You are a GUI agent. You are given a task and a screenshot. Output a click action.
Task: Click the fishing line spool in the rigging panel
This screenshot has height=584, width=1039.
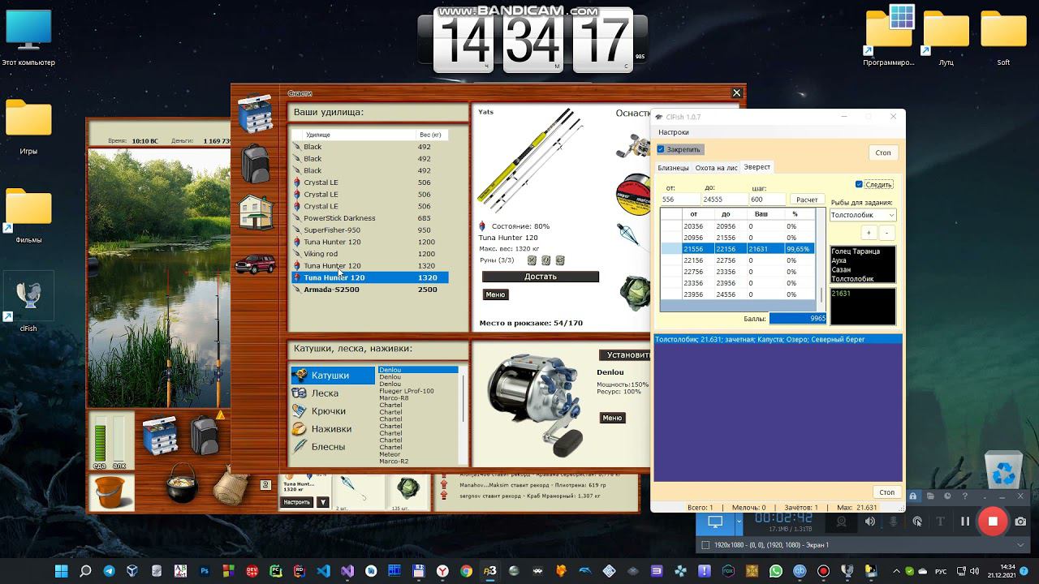pos(633,195)
